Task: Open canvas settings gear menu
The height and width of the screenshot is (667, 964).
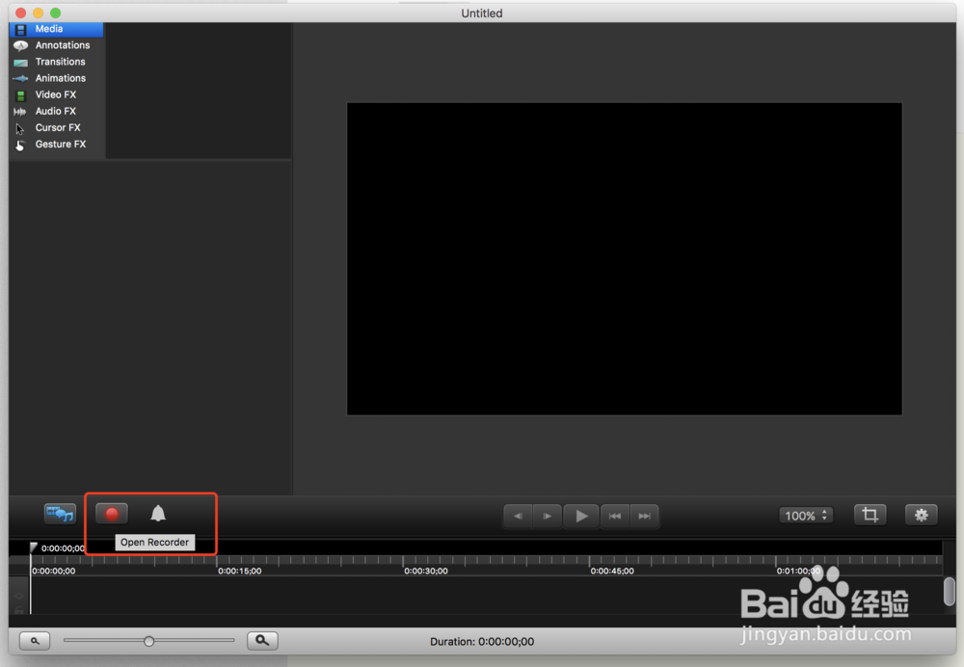Action: point(921,515)
